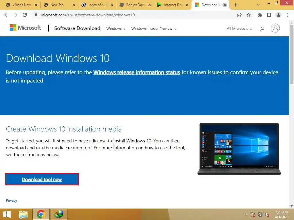Click the page vertical scrollbar thumb
294x220 pixels.
[291, 54]
